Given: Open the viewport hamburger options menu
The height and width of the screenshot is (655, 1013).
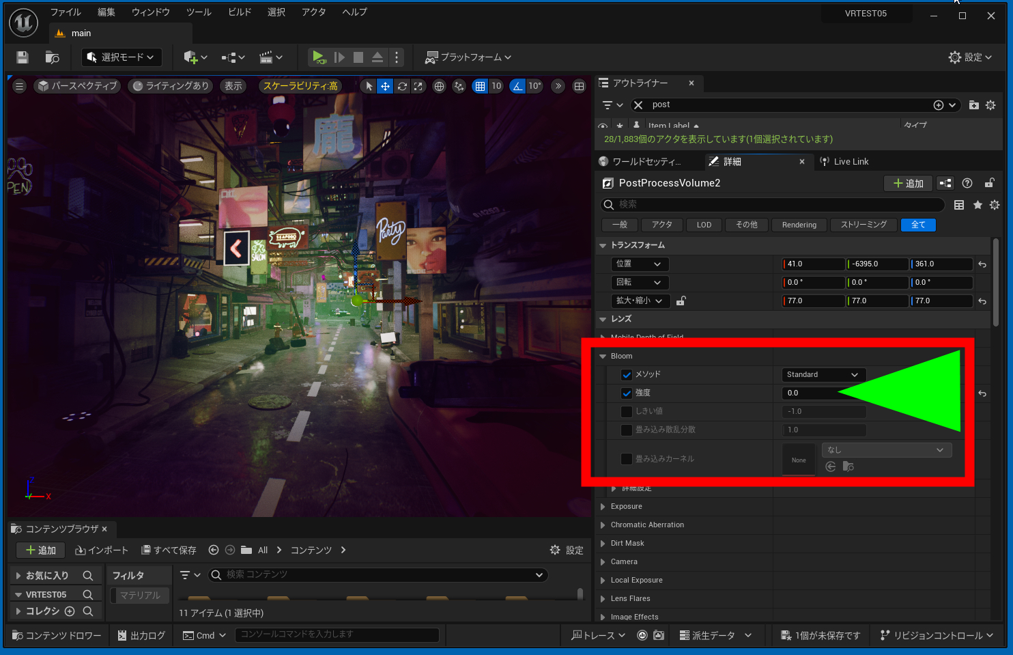Looking at the screenshot, I should pyautogui.click(x=19, y=86).
